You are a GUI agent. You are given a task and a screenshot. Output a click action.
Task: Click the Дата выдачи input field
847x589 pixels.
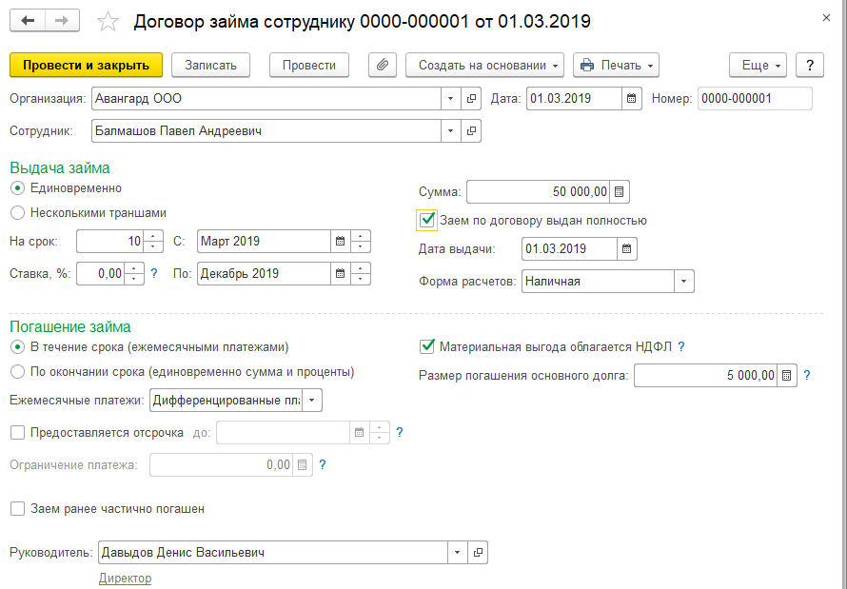(569, 249)
